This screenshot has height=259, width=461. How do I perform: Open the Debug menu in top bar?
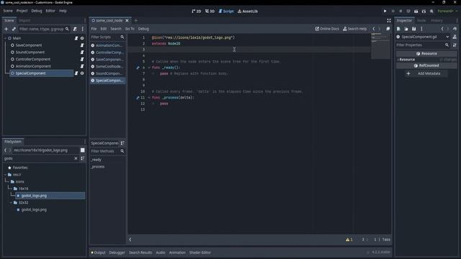pyautogui.click(x=37, y=11)
